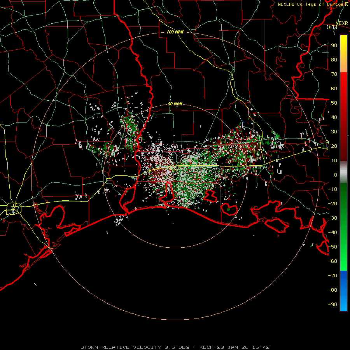Click the Storm Relative Velocity caption text
The width and height of the screenshot is (350, 350).
click(x=175, y=347)
